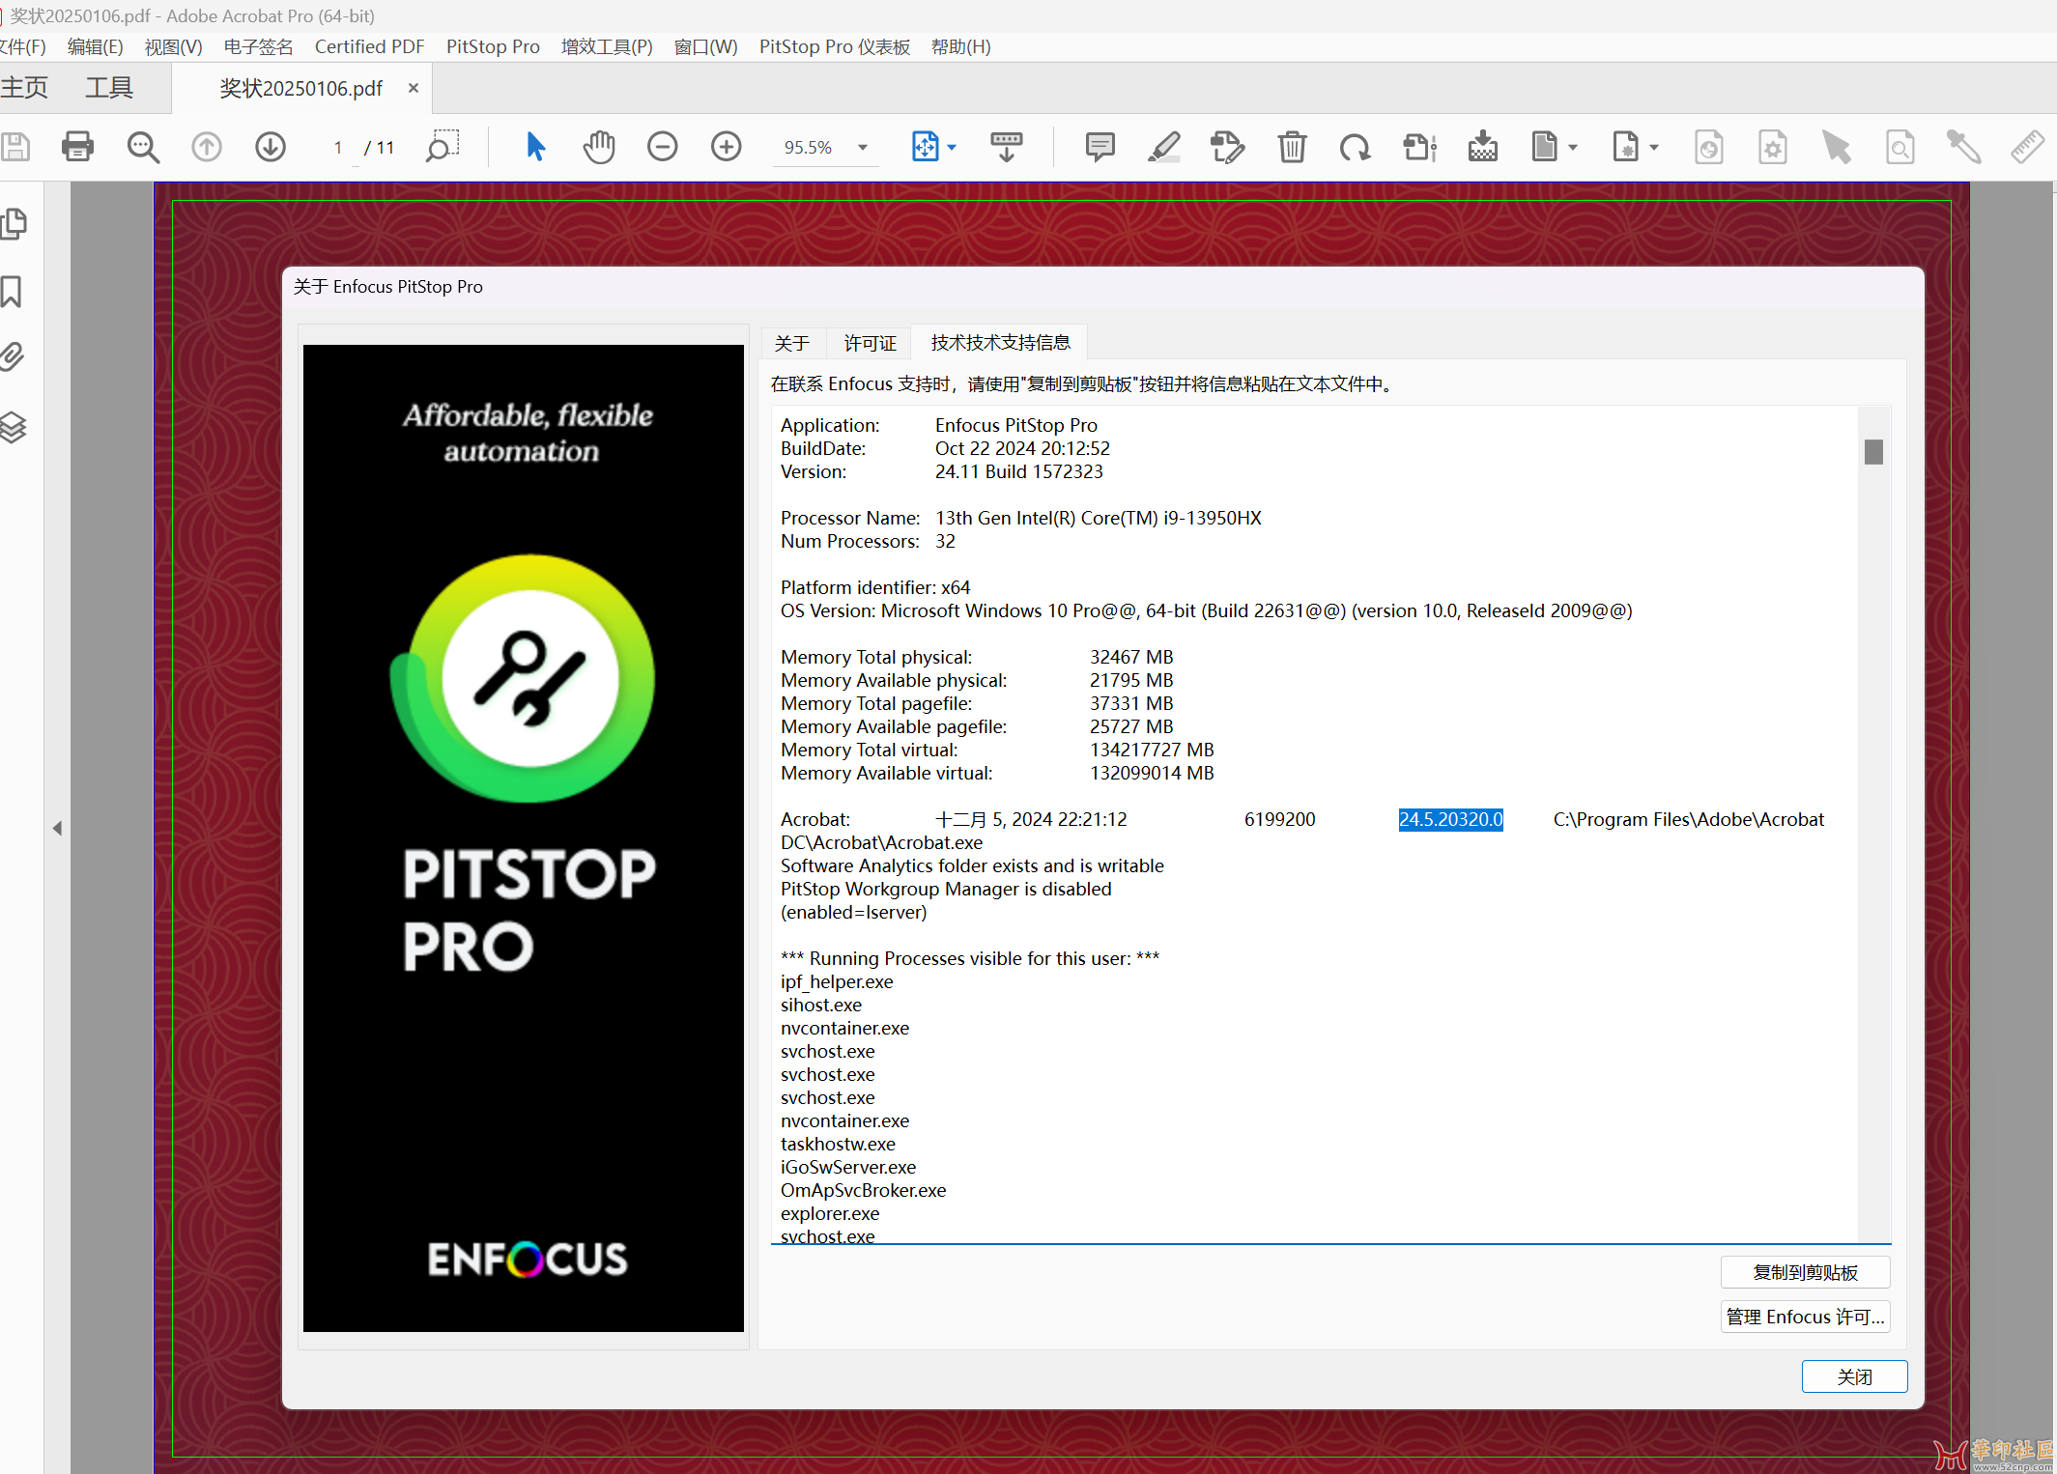Click the 关闭 button in the dialog
Image resolution: width=2057 pixels, height=1474 pixels.
click(x=1854, y=1376)
